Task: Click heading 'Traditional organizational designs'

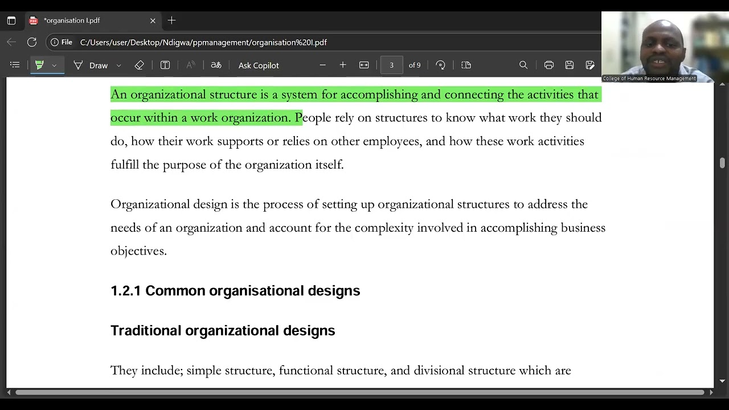Action: (223, 331)
